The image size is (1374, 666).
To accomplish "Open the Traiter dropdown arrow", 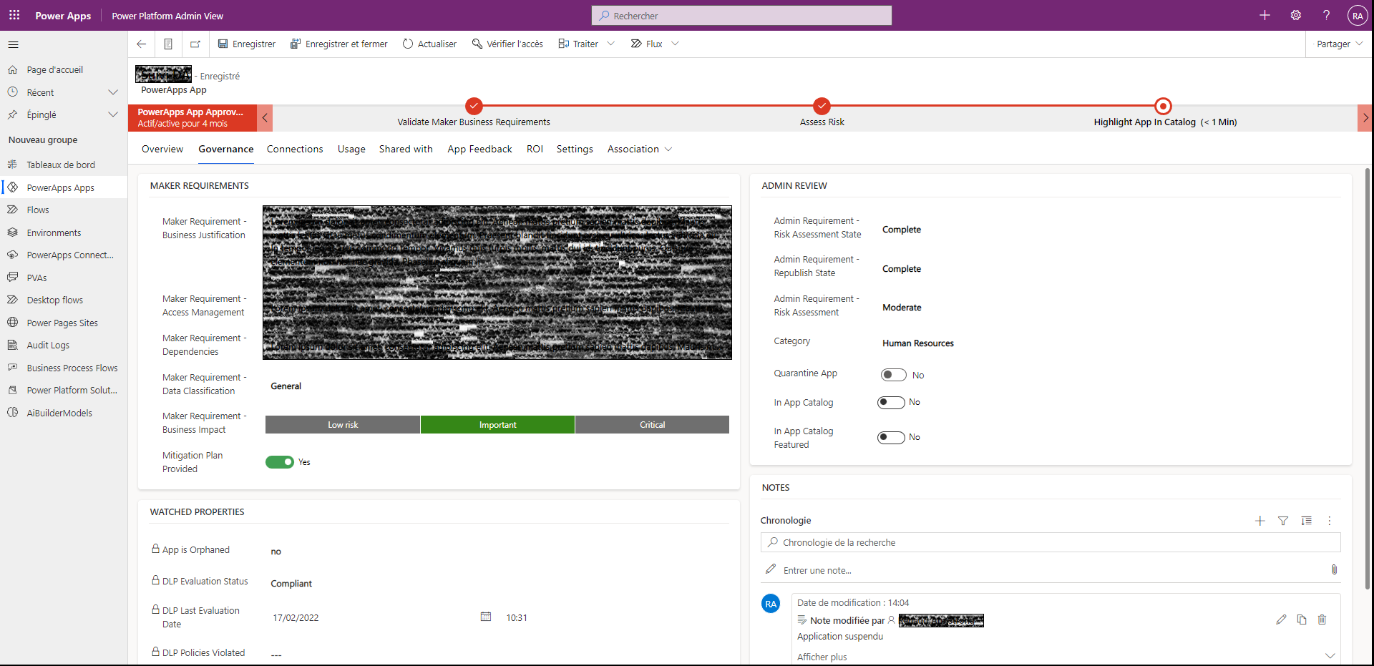I will click(x=610, y=44).
